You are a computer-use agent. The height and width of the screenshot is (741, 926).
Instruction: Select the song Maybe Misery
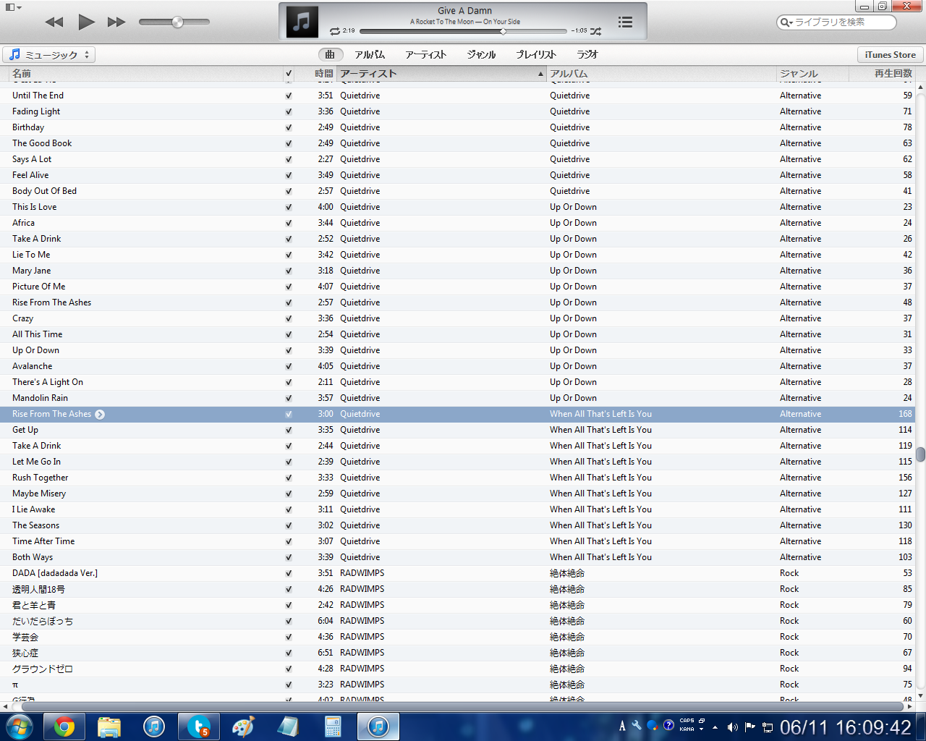pos(39,494)
